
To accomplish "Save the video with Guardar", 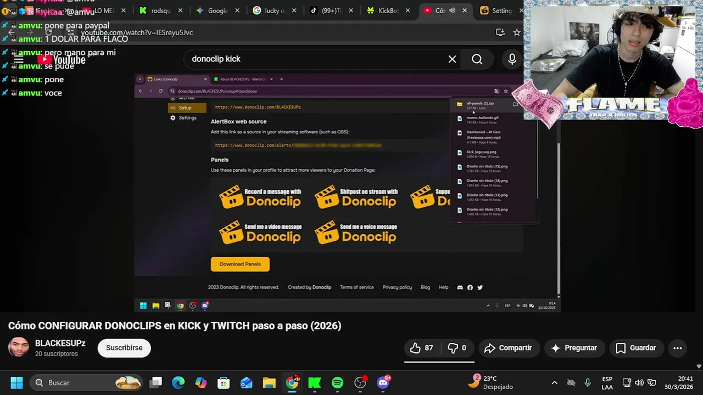I will click(636, 348).
